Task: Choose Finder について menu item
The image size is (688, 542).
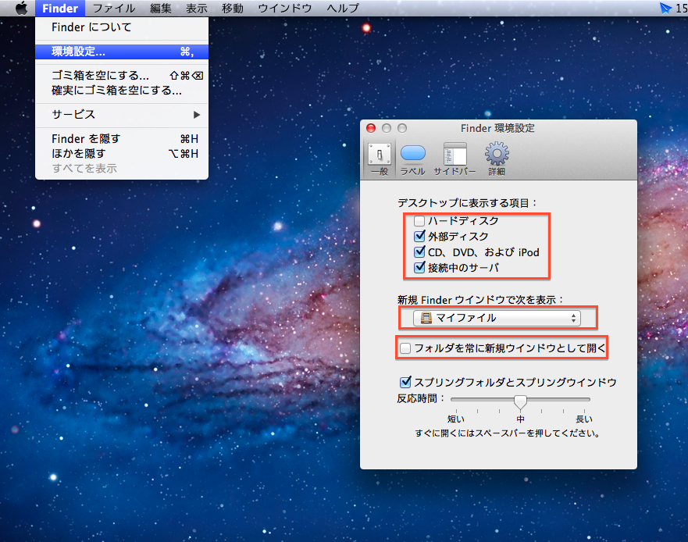Action: [x=122, y=27]
